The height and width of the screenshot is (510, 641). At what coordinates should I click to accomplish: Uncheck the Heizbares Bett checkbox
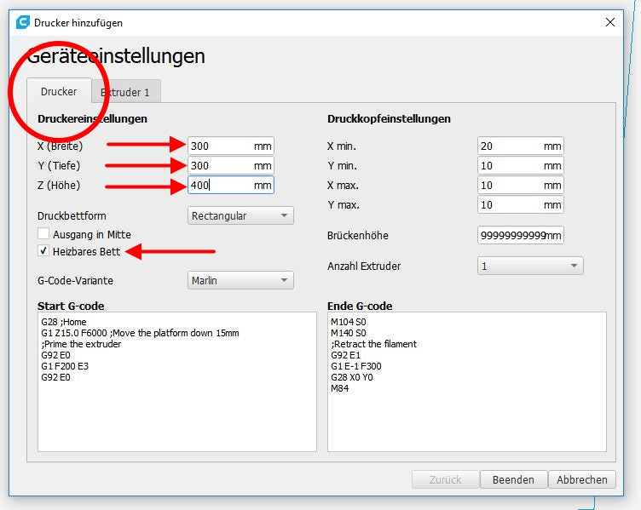(43, 250)
